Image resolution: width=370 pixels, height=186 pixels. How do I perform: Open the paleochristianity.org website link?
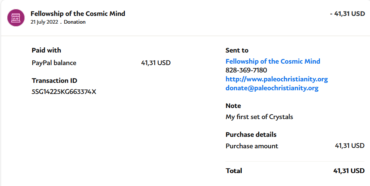tap(277, 79)
